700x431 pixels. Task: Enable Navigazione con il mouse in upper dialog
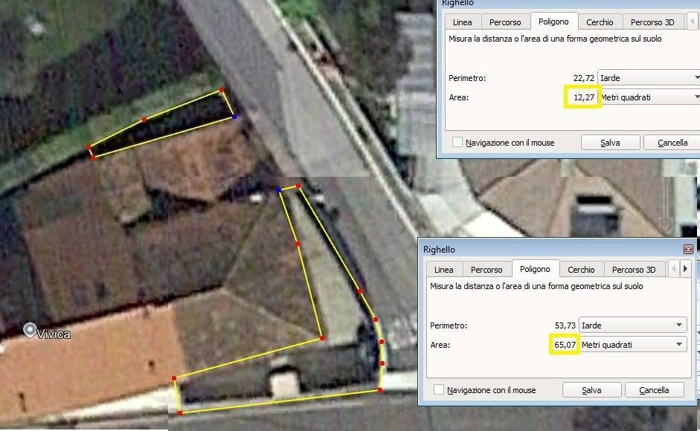[457, 143]
